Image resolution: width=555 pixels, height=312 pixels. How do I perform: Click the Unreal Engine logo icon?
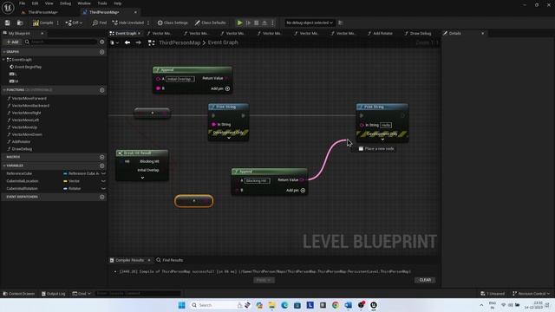click(8, 8)
